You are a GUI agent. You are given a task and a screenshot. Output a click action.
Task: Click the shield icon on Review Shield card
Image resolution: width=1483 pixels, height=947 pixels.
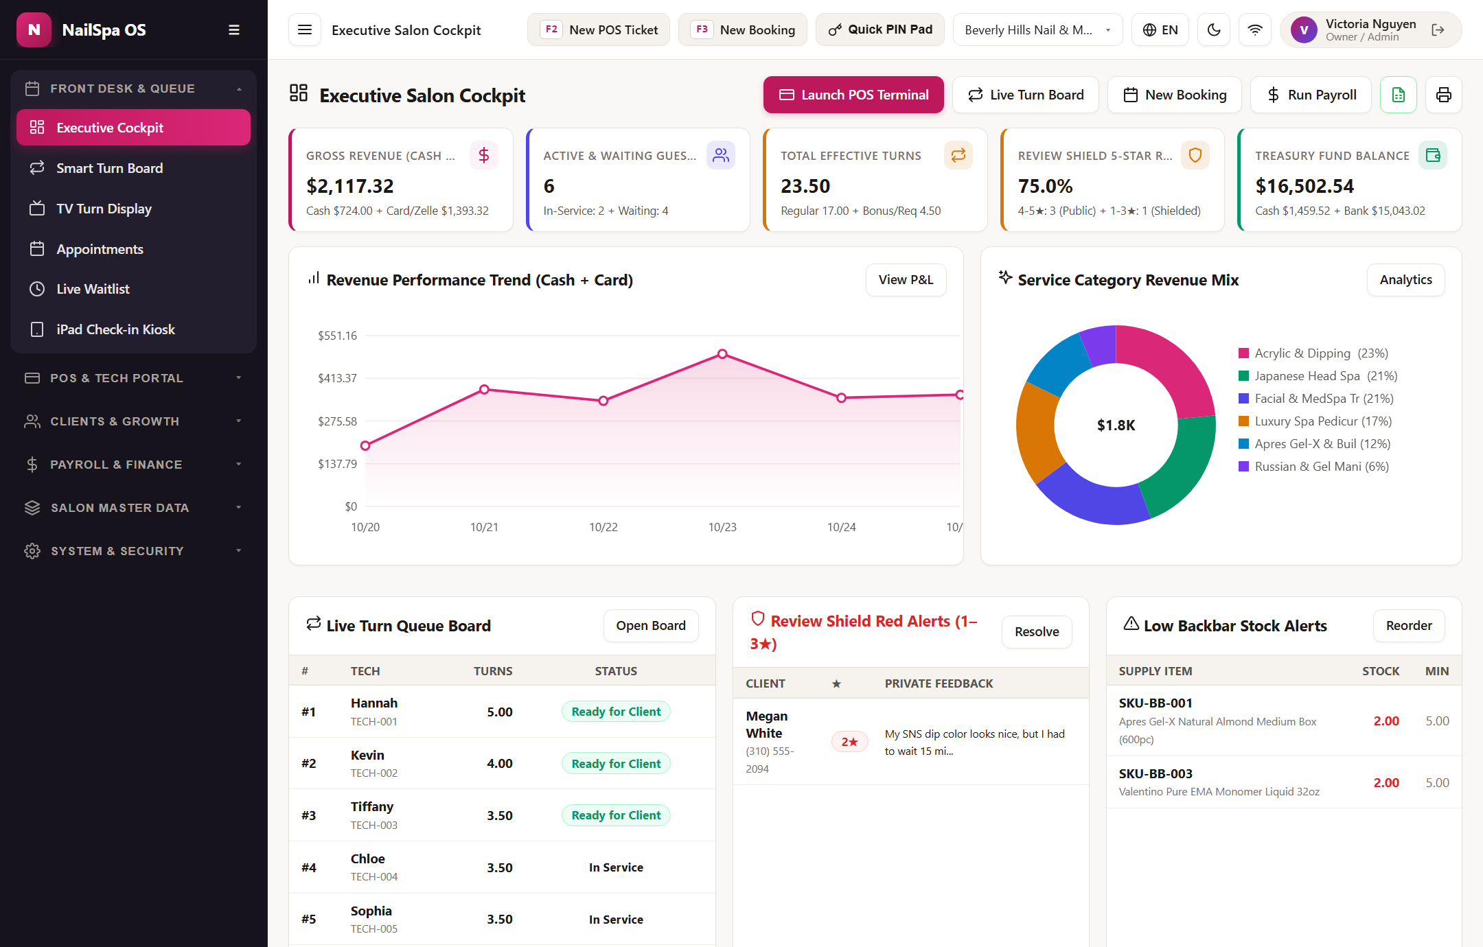click(x=1195, y=155)
